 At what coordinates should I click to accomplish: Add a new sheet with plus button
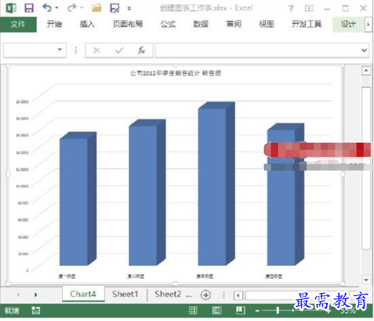coord(205,295)
